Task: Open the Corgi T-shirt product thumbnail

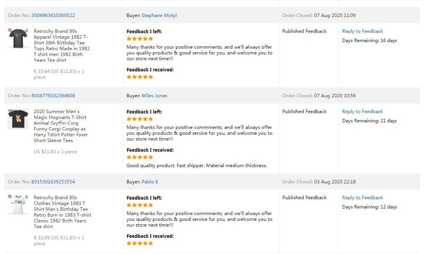Action: tap(18, 119)
